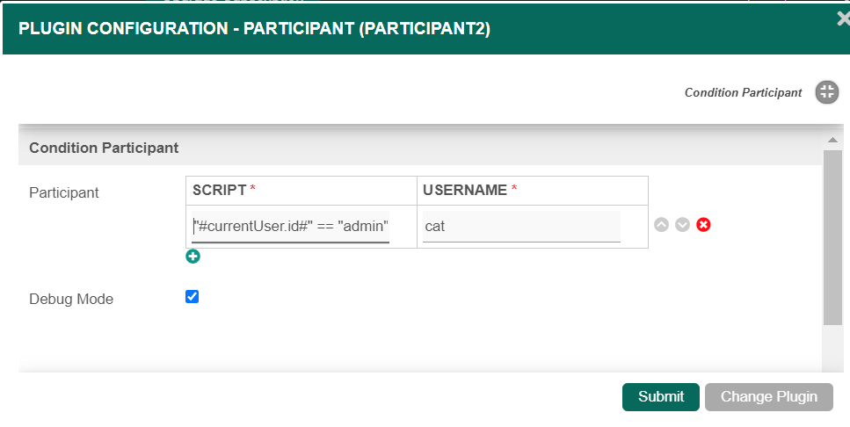
Task: Move the participant row down
Action: [x=682, y=225]
